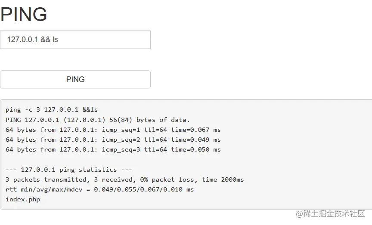
Task: Select the icmp_seq=2 reply line
Action: tap(113, 140)
